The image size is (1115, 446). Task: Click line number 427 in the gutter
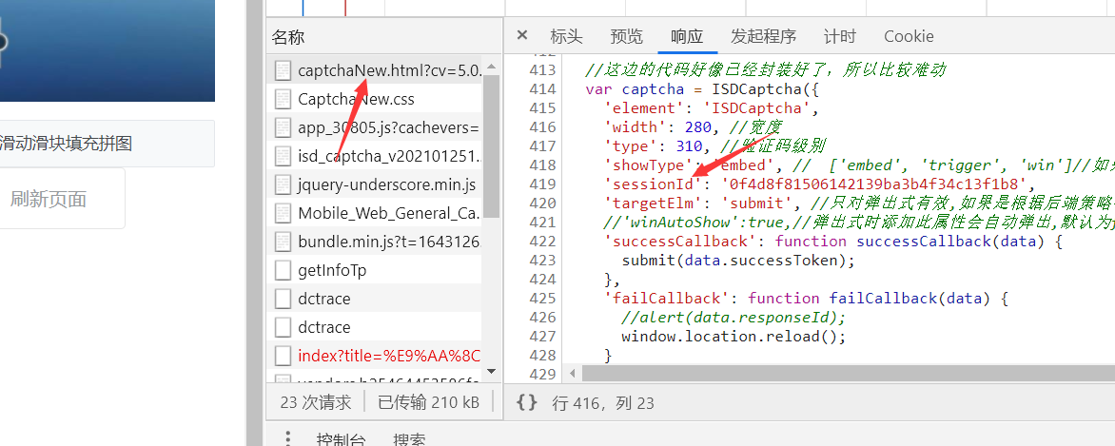(542, 337)
